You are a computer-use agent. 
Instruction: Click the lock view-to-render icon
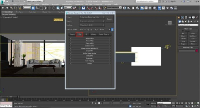[112, 29]
